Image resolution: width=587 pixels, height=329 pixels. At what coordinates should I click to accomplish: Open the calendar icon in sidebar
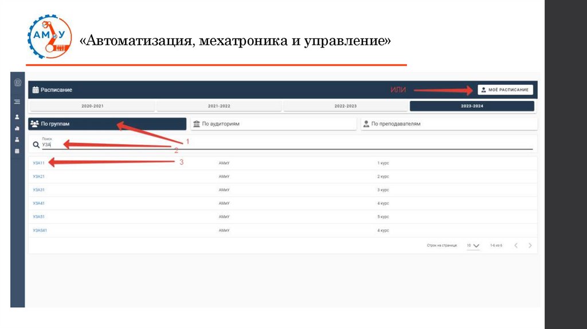17,151
